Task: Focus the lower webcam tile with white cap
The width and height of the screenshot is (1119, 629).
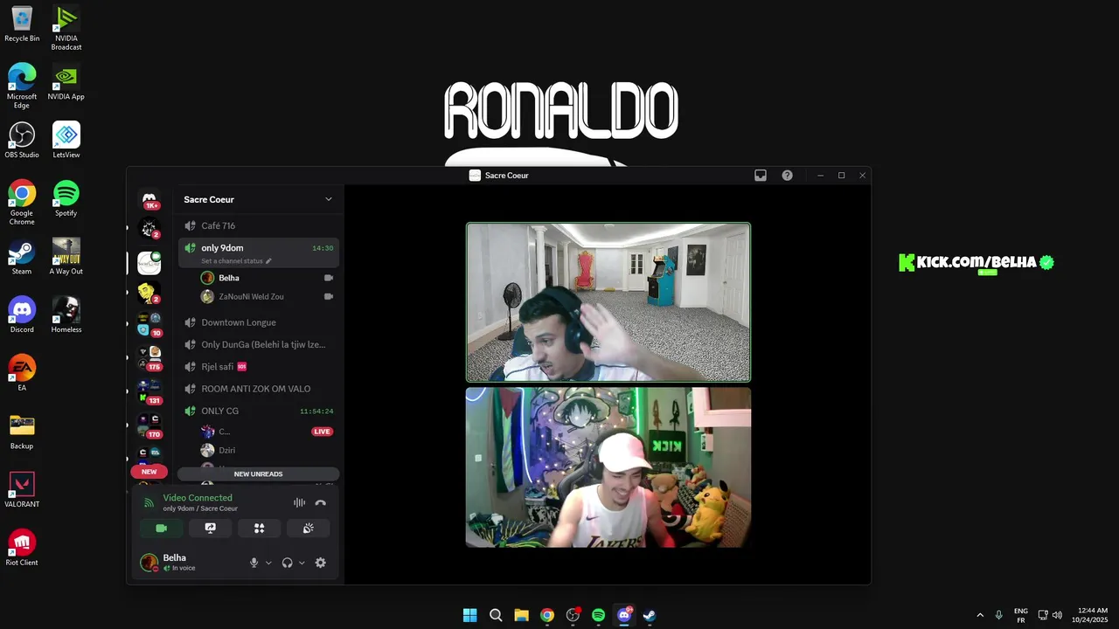Action: pyautogui.click(x=608, y=467)
